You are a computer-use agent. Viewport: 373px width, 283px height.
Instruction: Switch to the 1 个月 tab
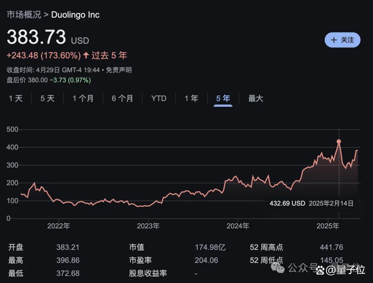tap(83, 98)
